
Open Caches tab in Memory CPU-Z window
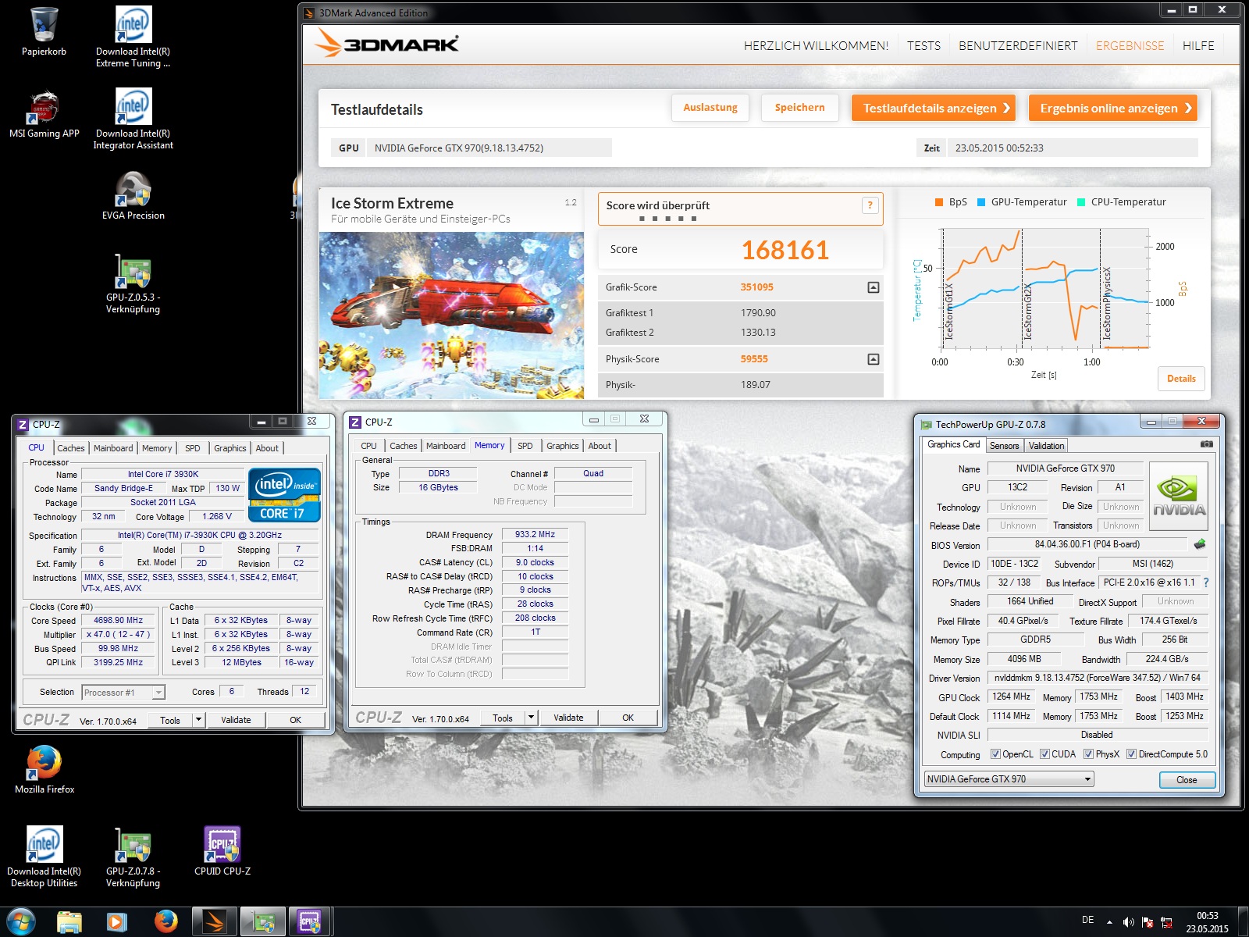pyautogui.click(x=404, y=446)
